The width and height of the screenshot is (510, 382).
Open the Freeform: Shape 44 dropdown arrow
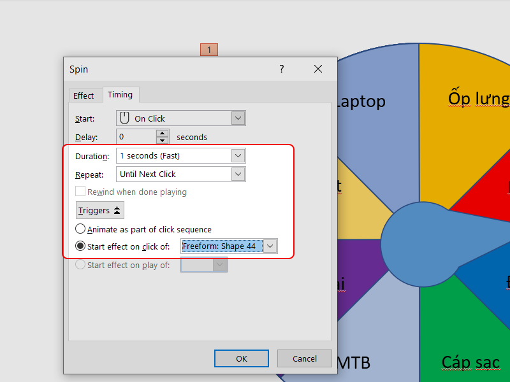coord(270,246)
